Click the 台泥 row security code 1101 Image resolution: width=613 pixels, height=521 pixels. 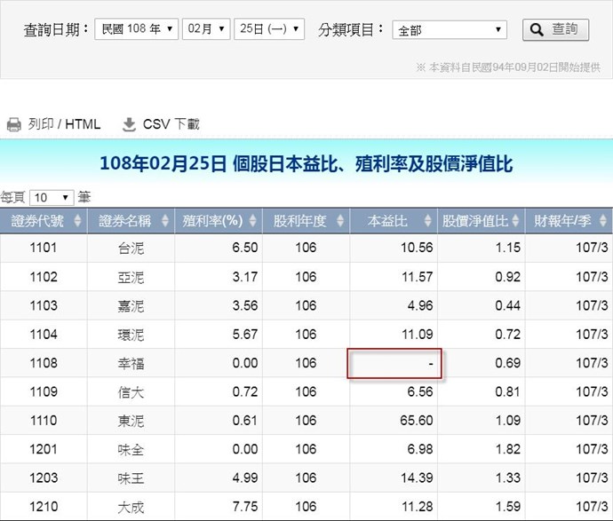click(x=43, y=248)
